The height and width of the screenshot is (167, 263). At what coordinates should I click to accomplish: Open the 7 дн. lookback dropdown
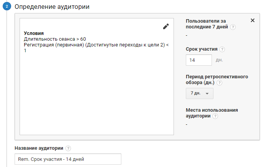point(200,93)
